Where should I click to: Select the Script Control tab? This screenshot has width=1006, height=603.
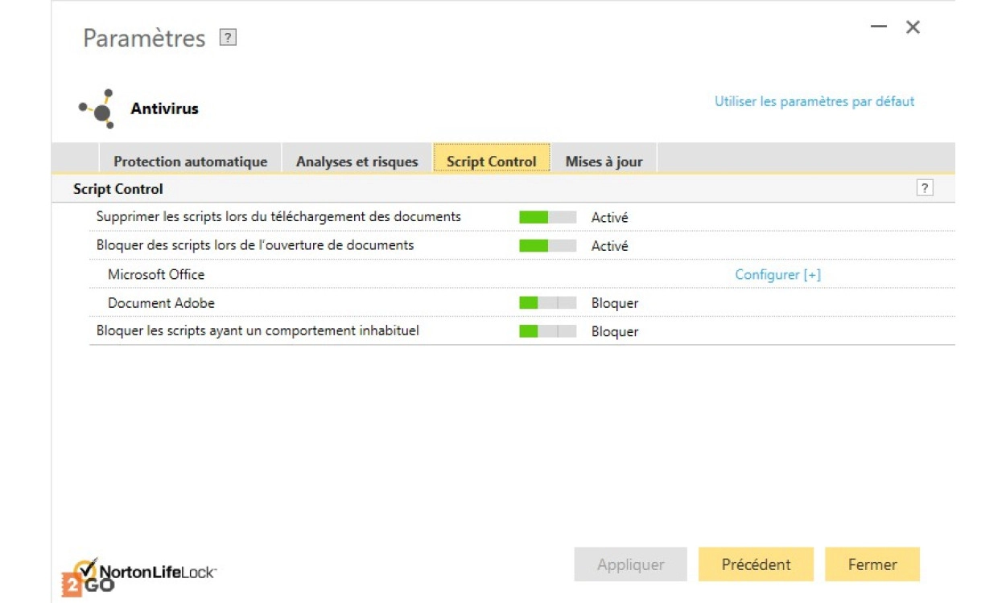coord(491,162)
